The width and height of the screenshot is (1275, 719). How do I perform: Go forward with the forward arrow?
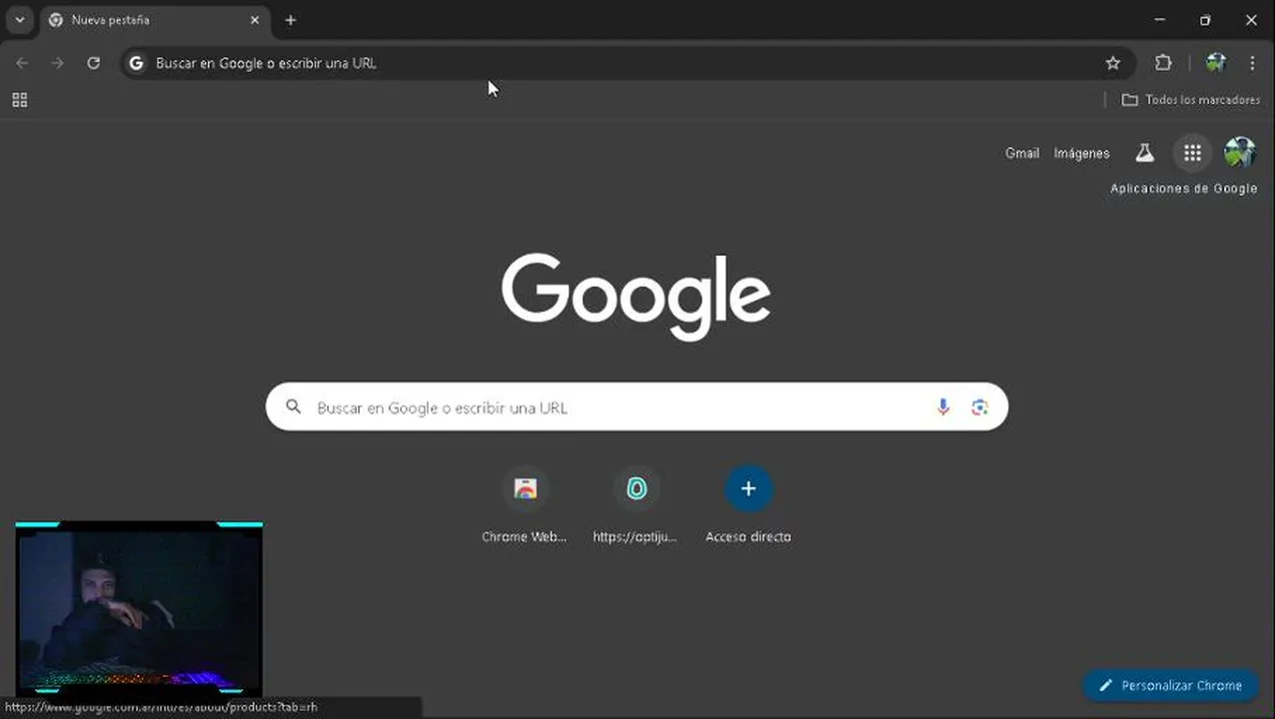(x=58, y=63)
